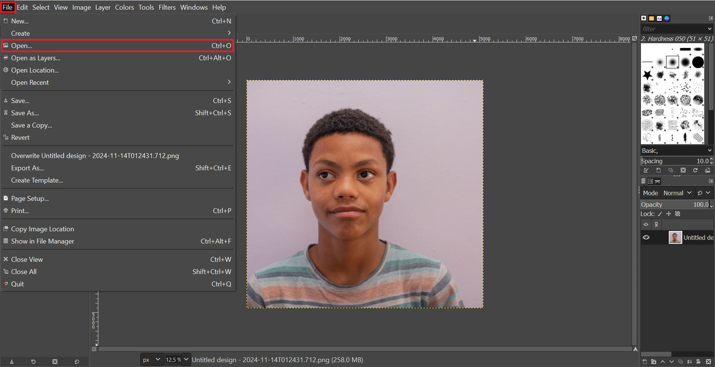Open the Colors menu
The height and width of the screenshot is (367, 715).
[125, 7]
